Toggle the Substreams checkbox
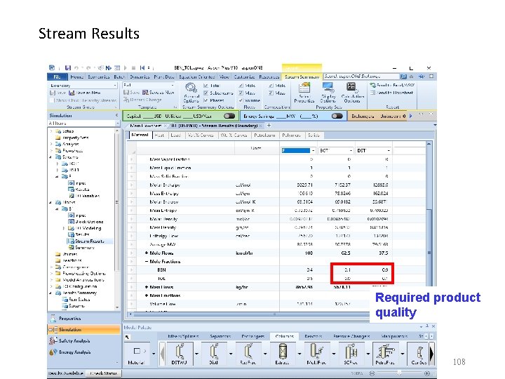 [206, 93]
